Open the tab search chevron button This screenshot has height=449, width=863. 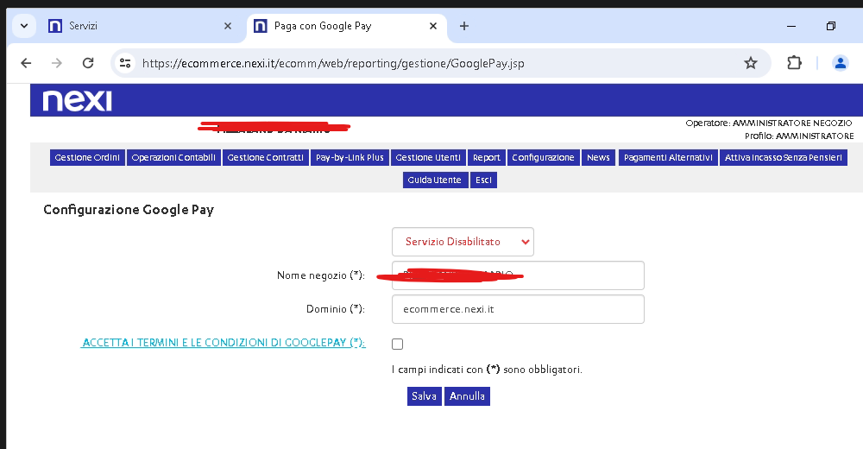tap(24, 26)
